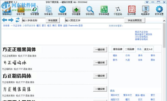
Task: Filter by 繁体中文 language
Action: [x=128, y=95]
